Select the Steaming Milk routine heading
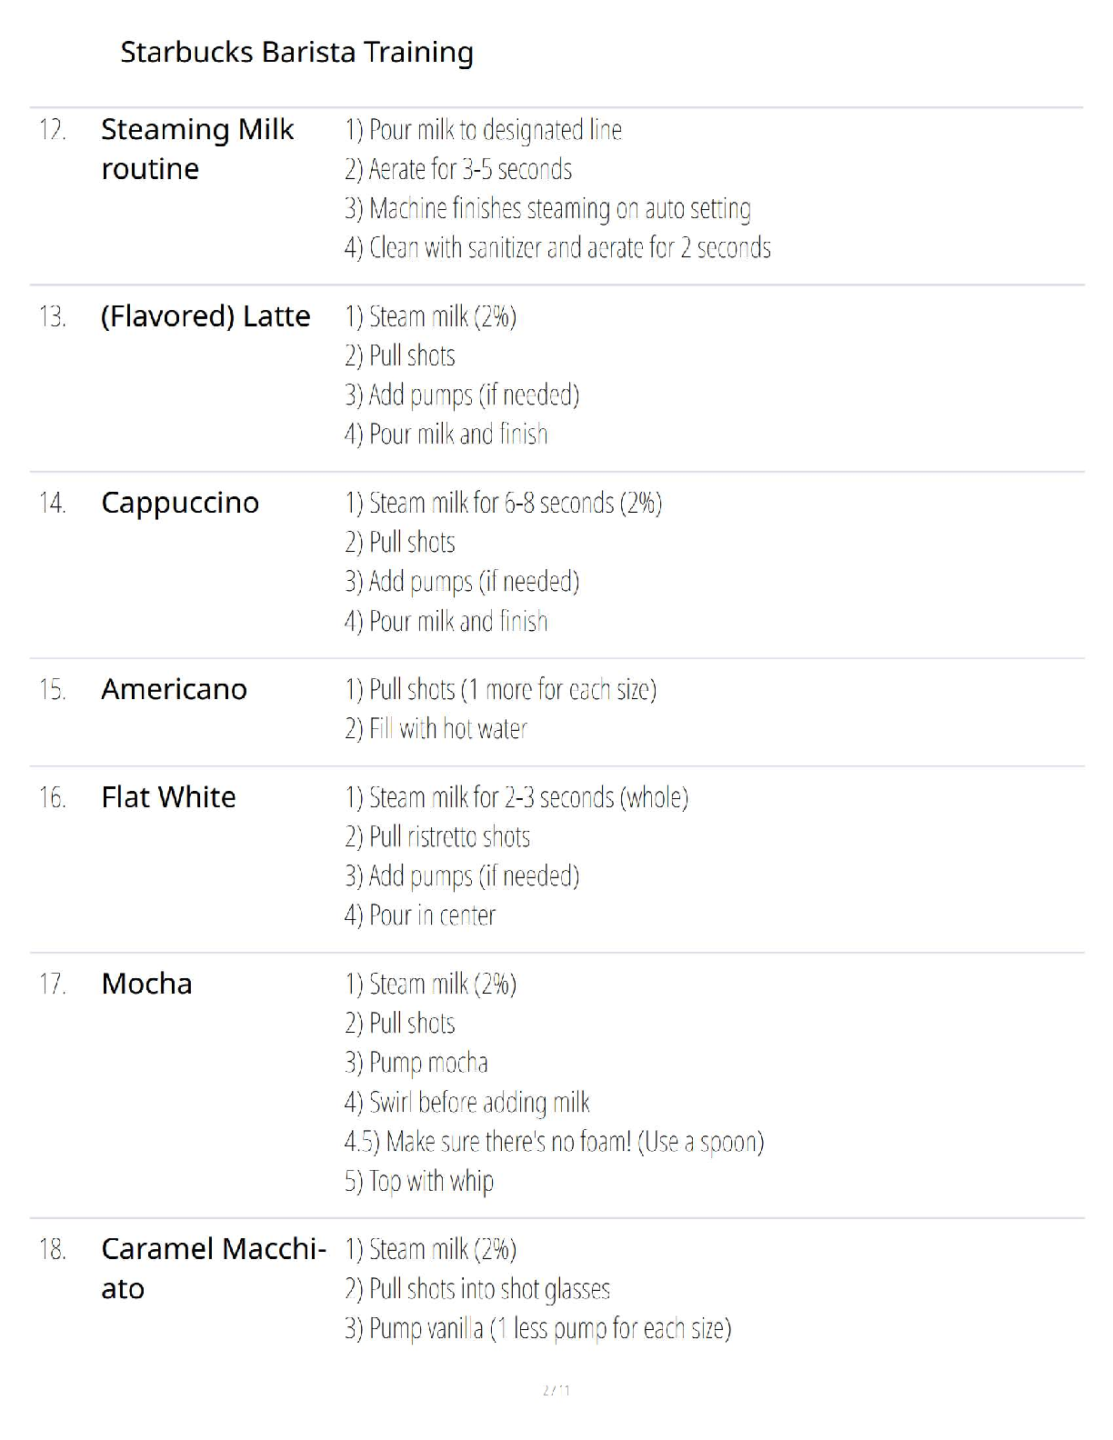Viewport: 1113px width, 1440px height. pyautogui.click(x=197, y=149)
